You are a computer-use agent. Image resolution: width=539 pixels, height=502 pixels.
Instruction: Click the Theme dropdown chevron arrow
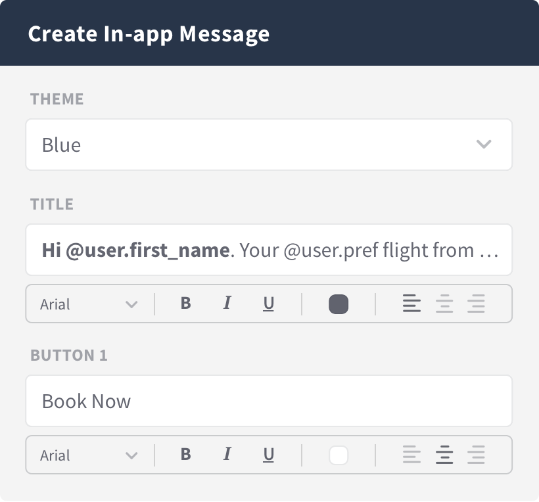[484, 144]
